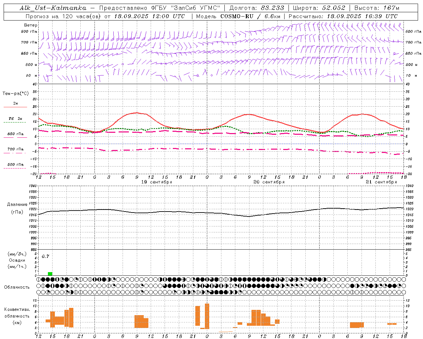Click the tallest orange convective cloud bar
Screen dimensions: 423x339
tap(207, 316)
